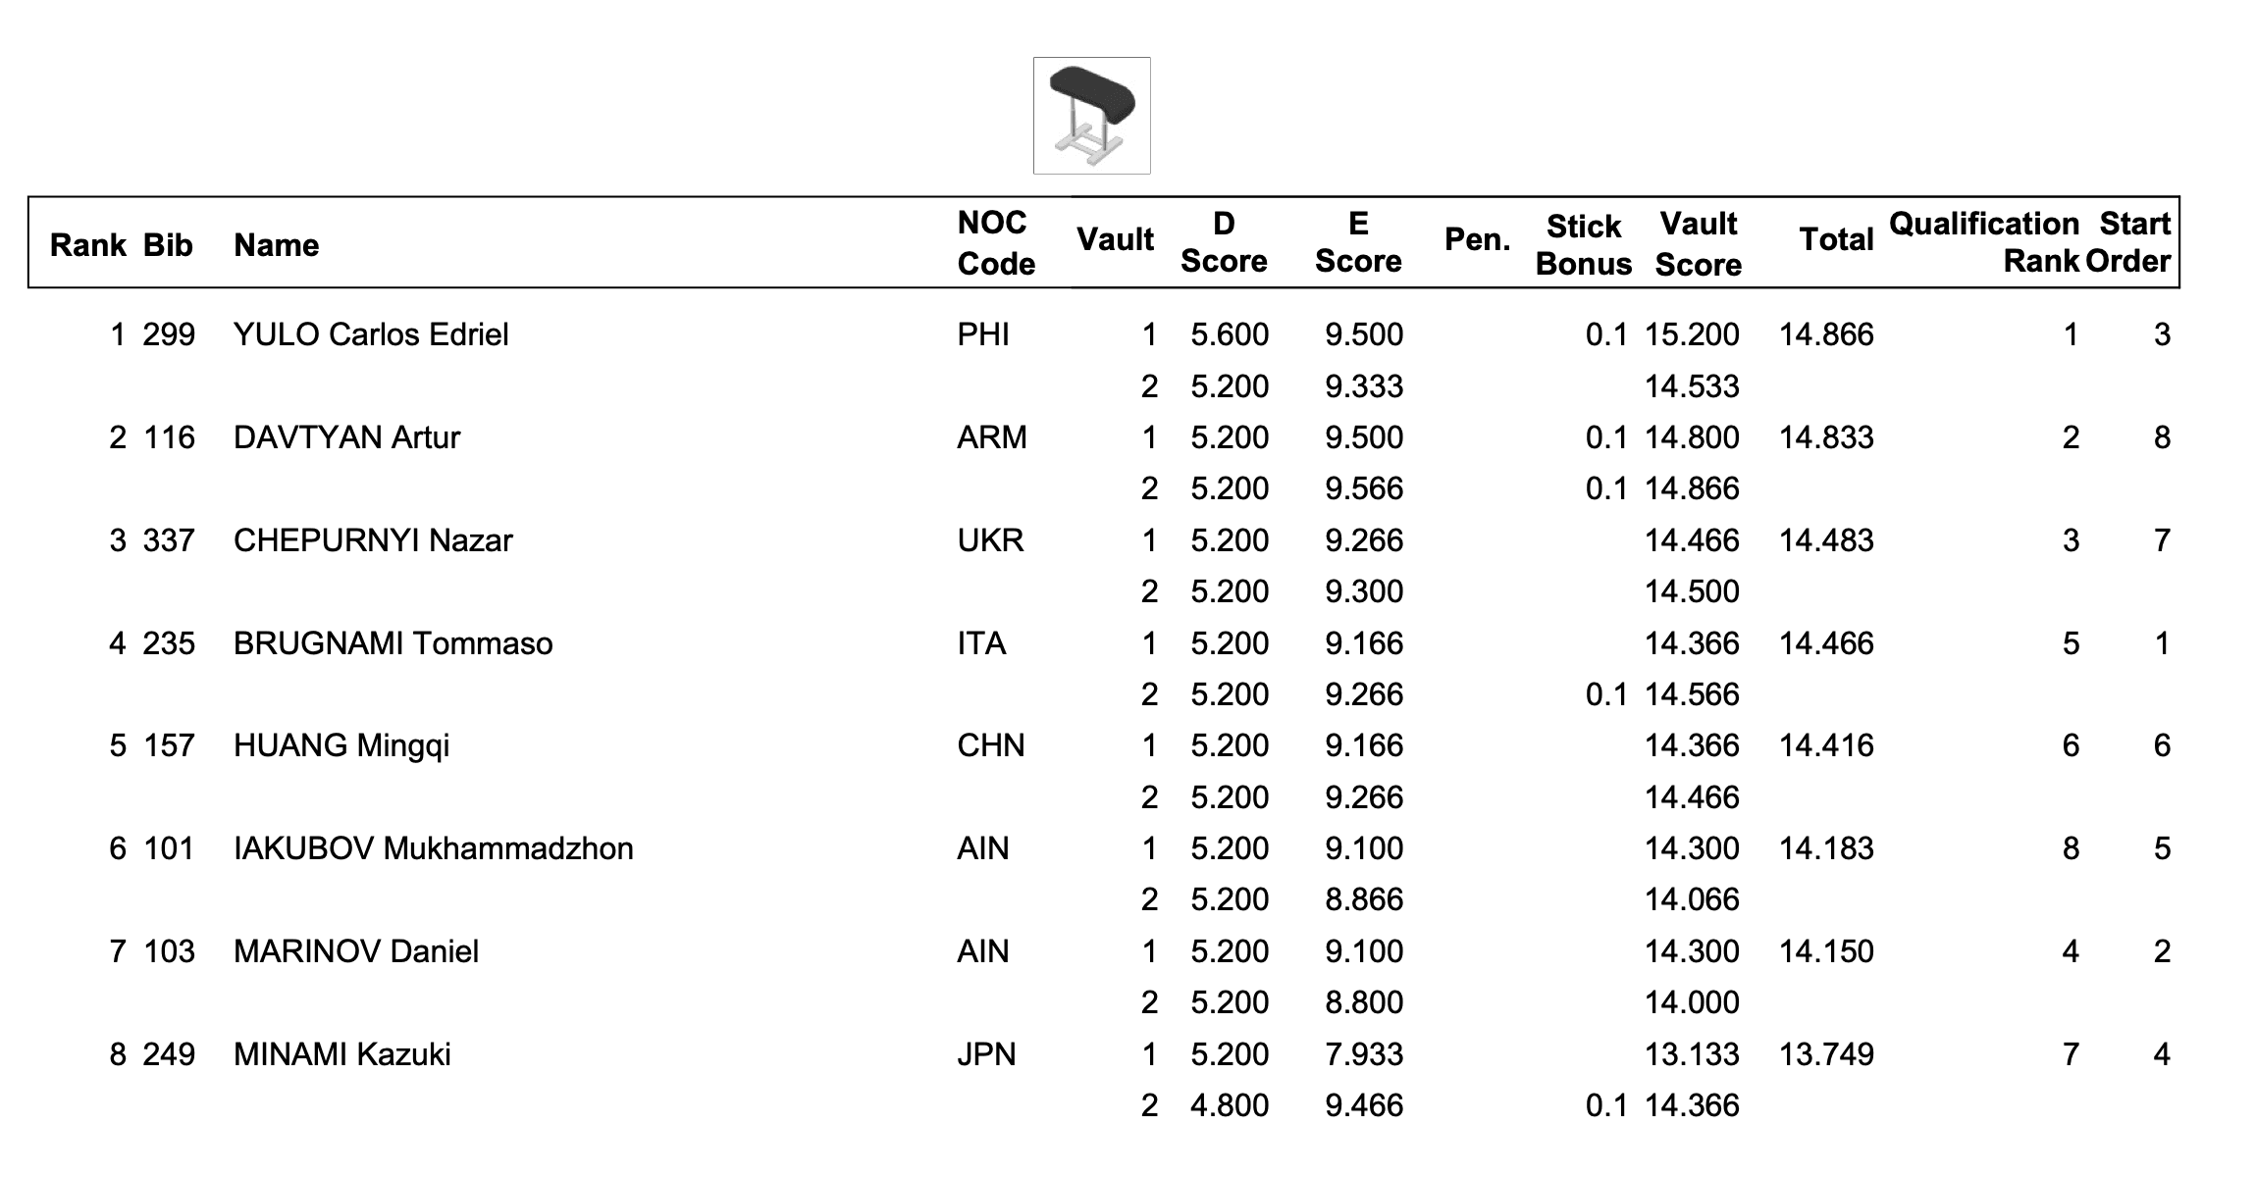Image resolution: width=2255 pixels, height=1177 pixels.
Task: Click the JPN country code
Action: click(985, 1054)
